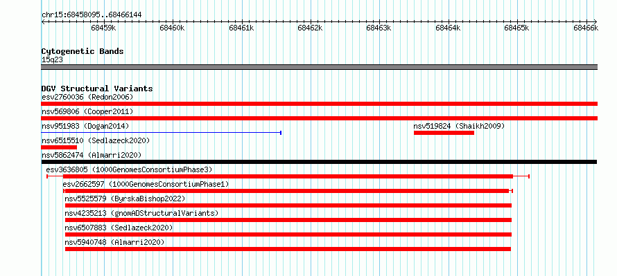The image size is (617, 276).
Task: Click nsv6515510 (Sedlazeck2020) label
Action: click(96, 140)
